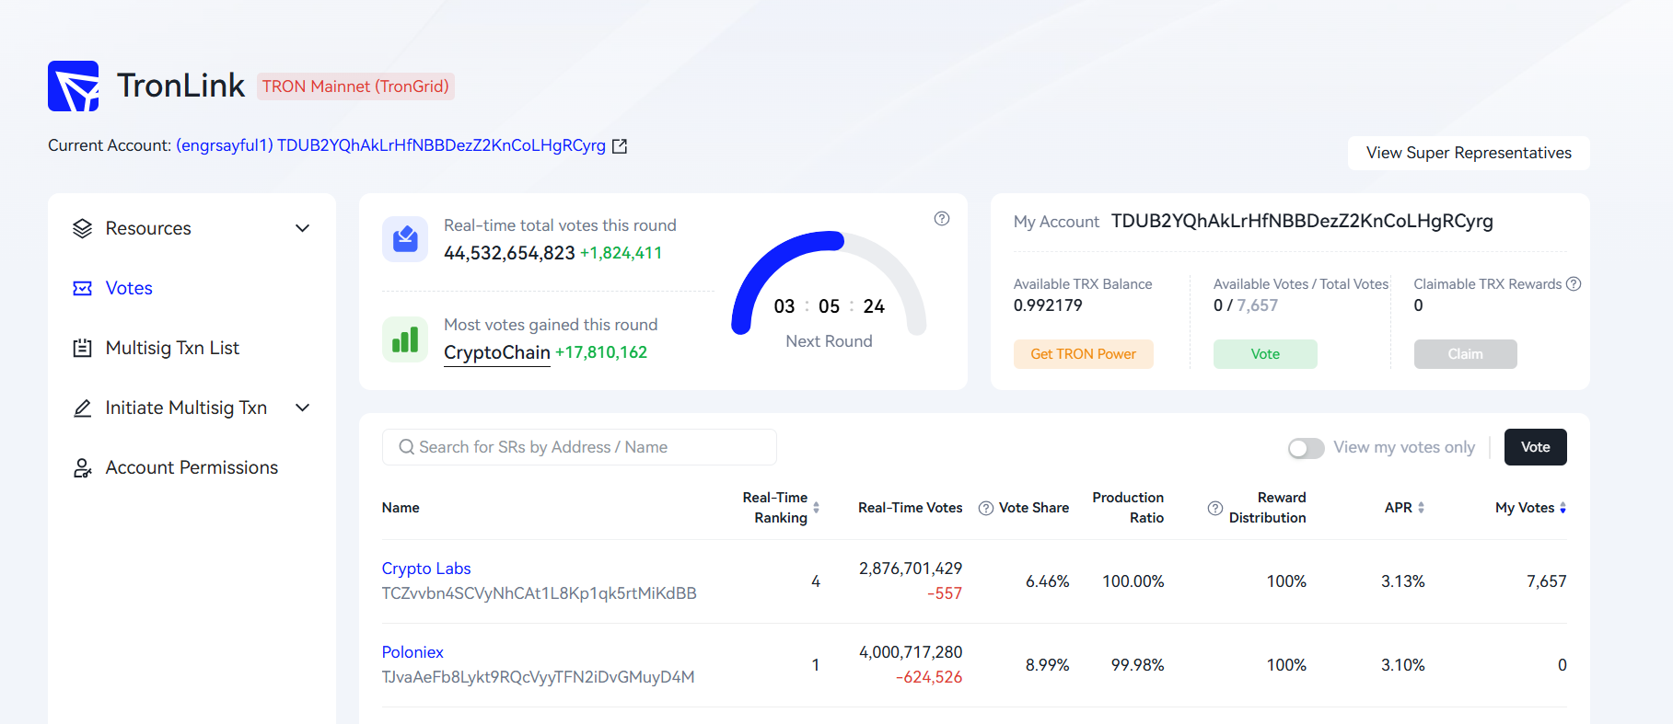The image size is (1673, 724).
Task: Open the Poloniex representative link
Action: [412, 652]
